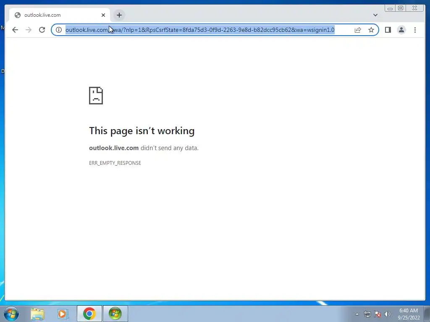Share this page icon
Viewport: 430px width, 322px height.
358,30
